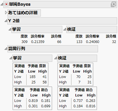Click proportion 0.184 in validation table
This screenshot has height=111, width=118.
point(78,106)
